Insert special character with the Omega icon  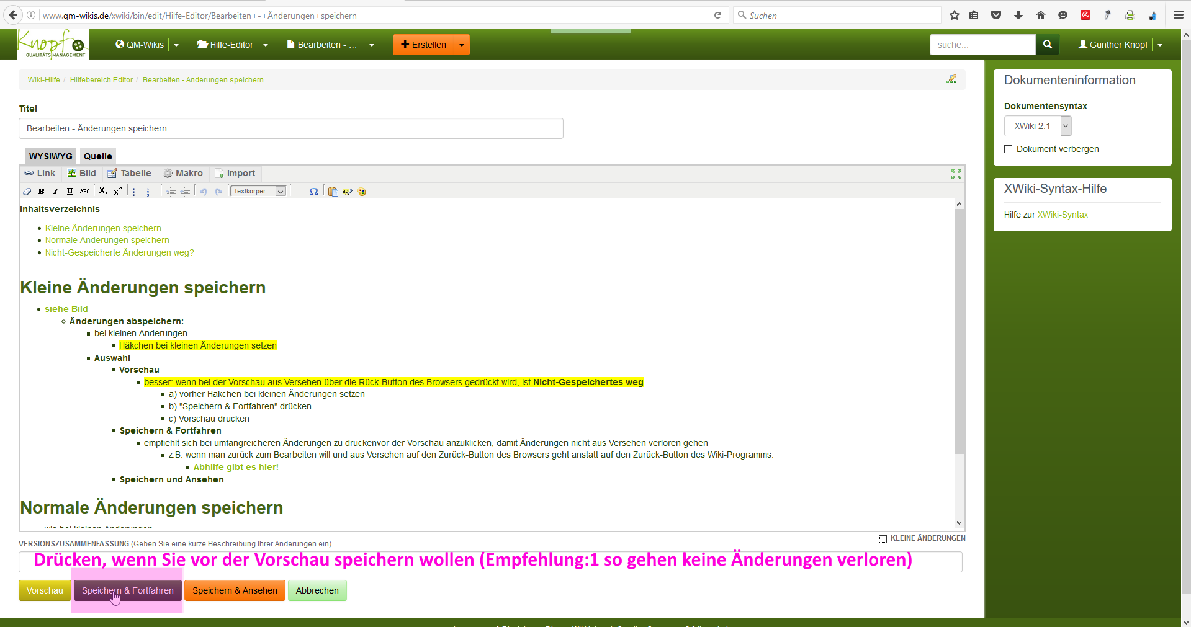pyautogui.click(x=314, y=192)
